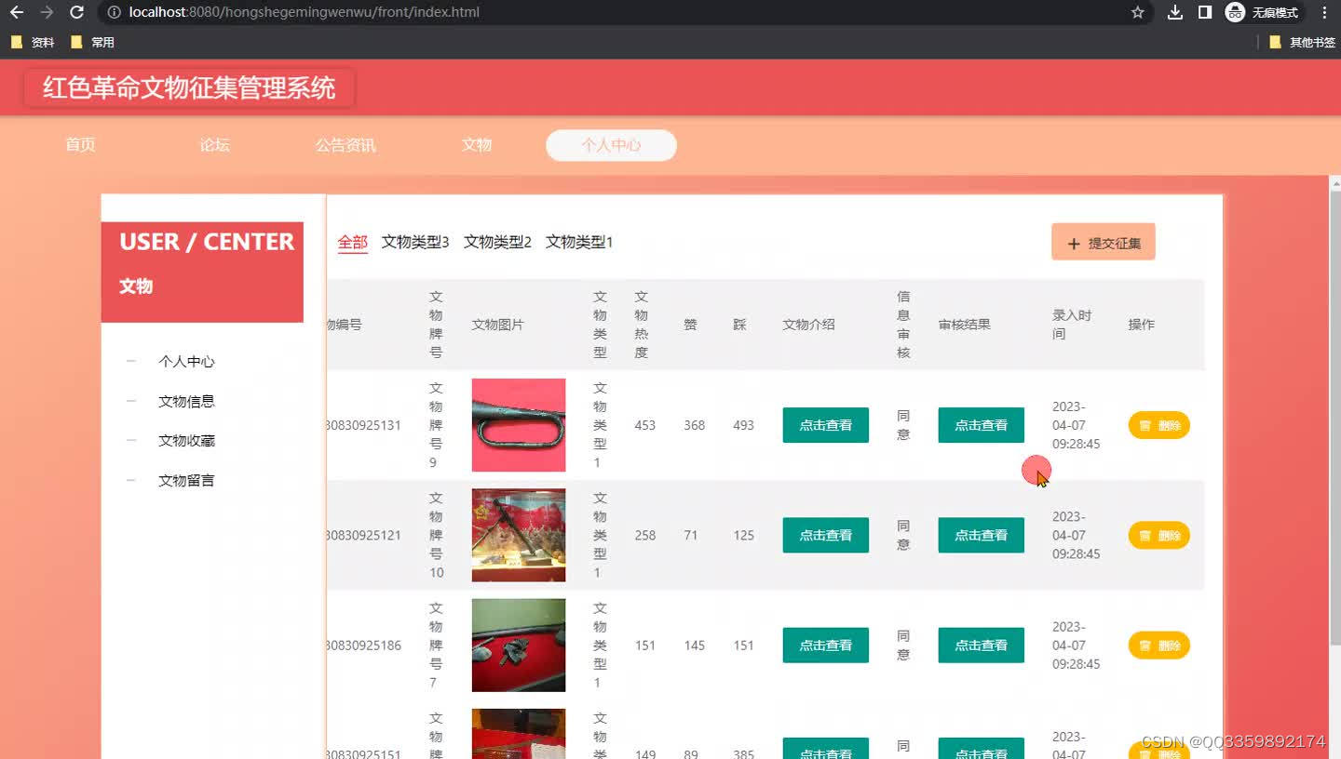The image size is (1341, 759).
Task: Open the 文物 nav tab
Action: 477,145
